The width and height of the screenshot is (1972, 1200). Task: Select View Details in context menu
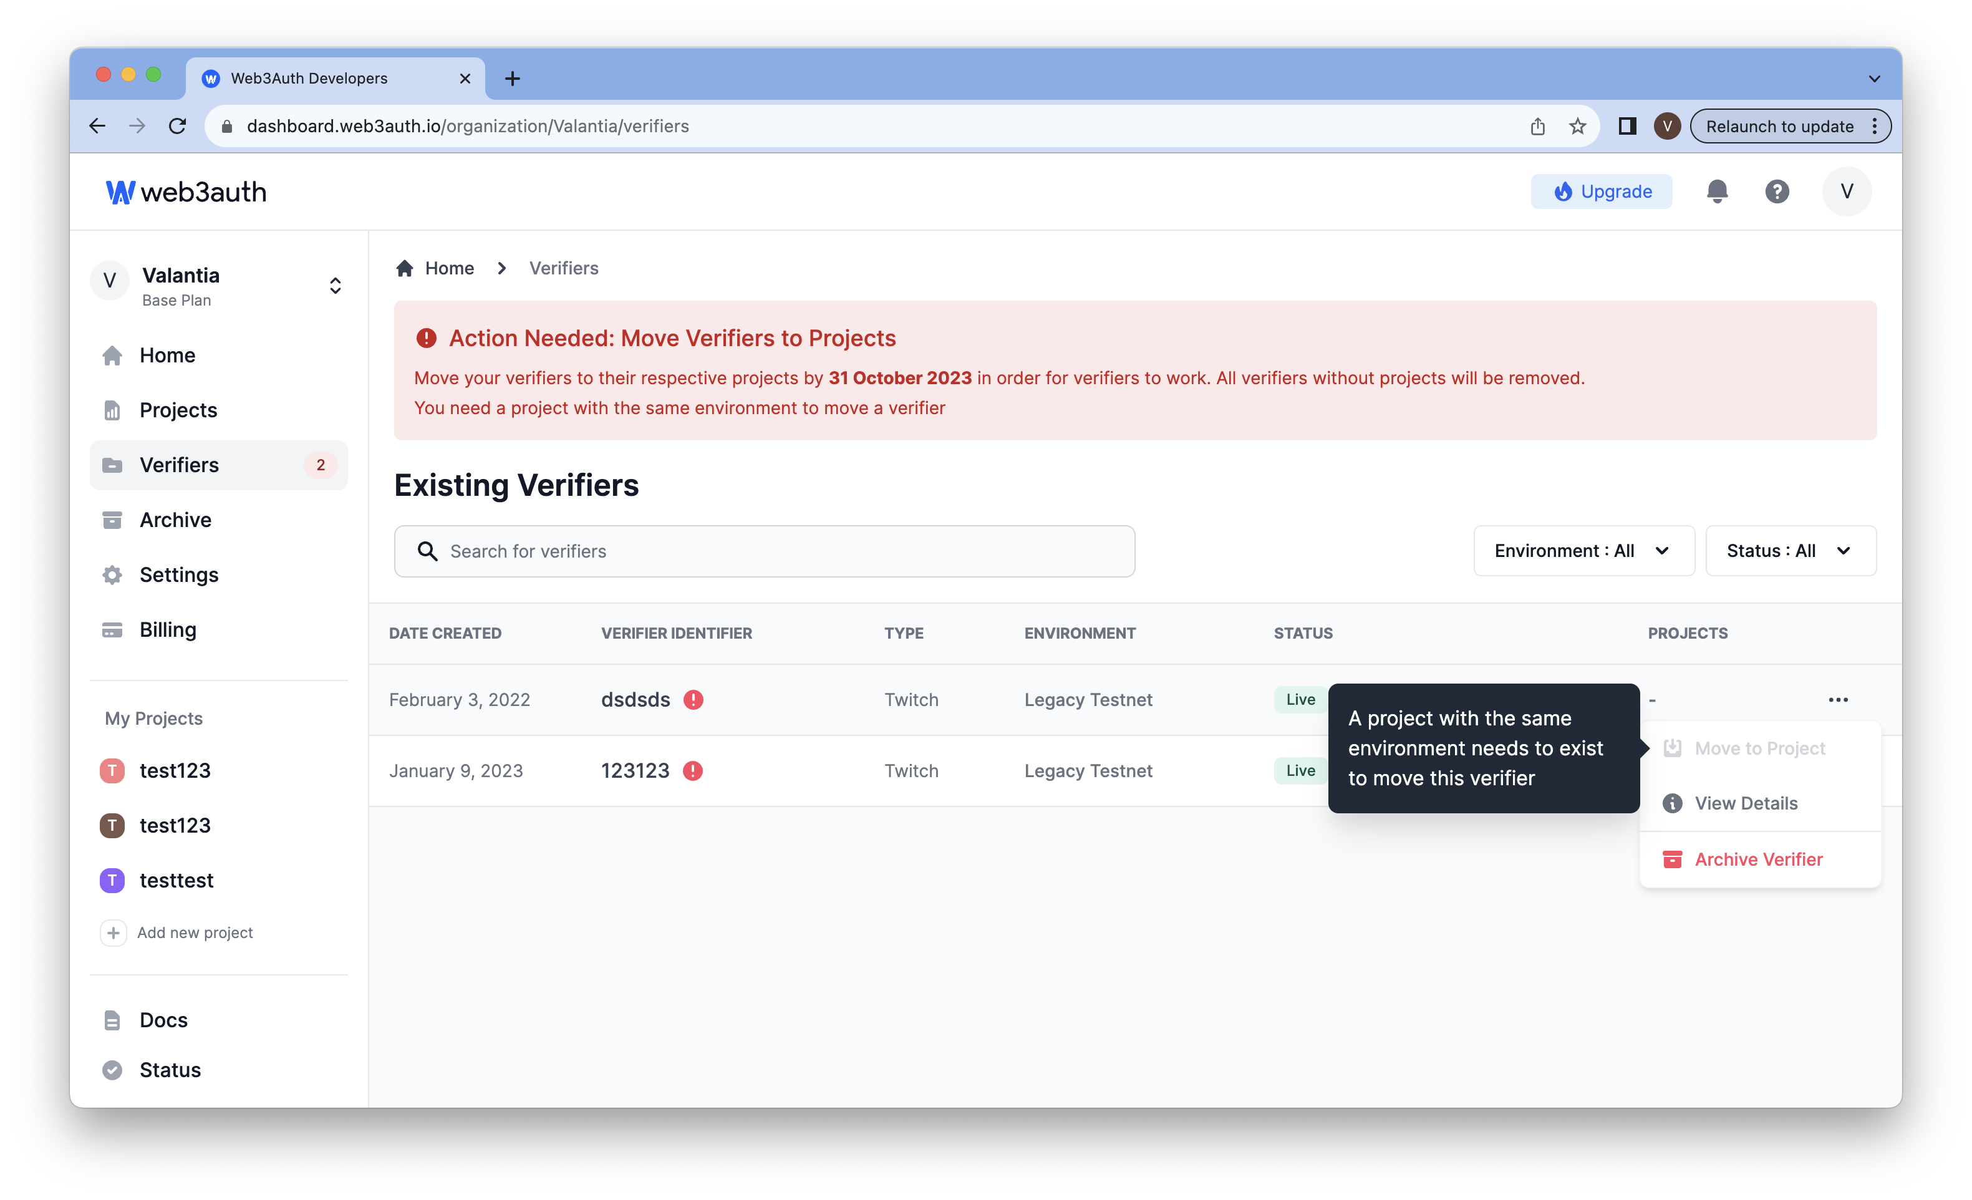(1759, 803)
